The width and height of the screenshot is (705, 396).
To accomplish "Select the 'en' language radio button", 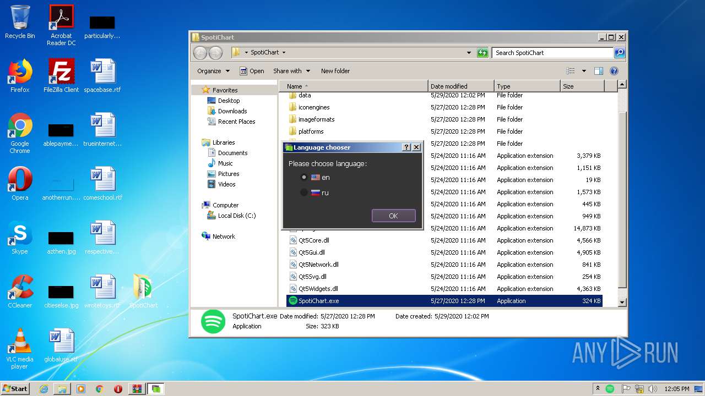I will (x=304, y=177).
